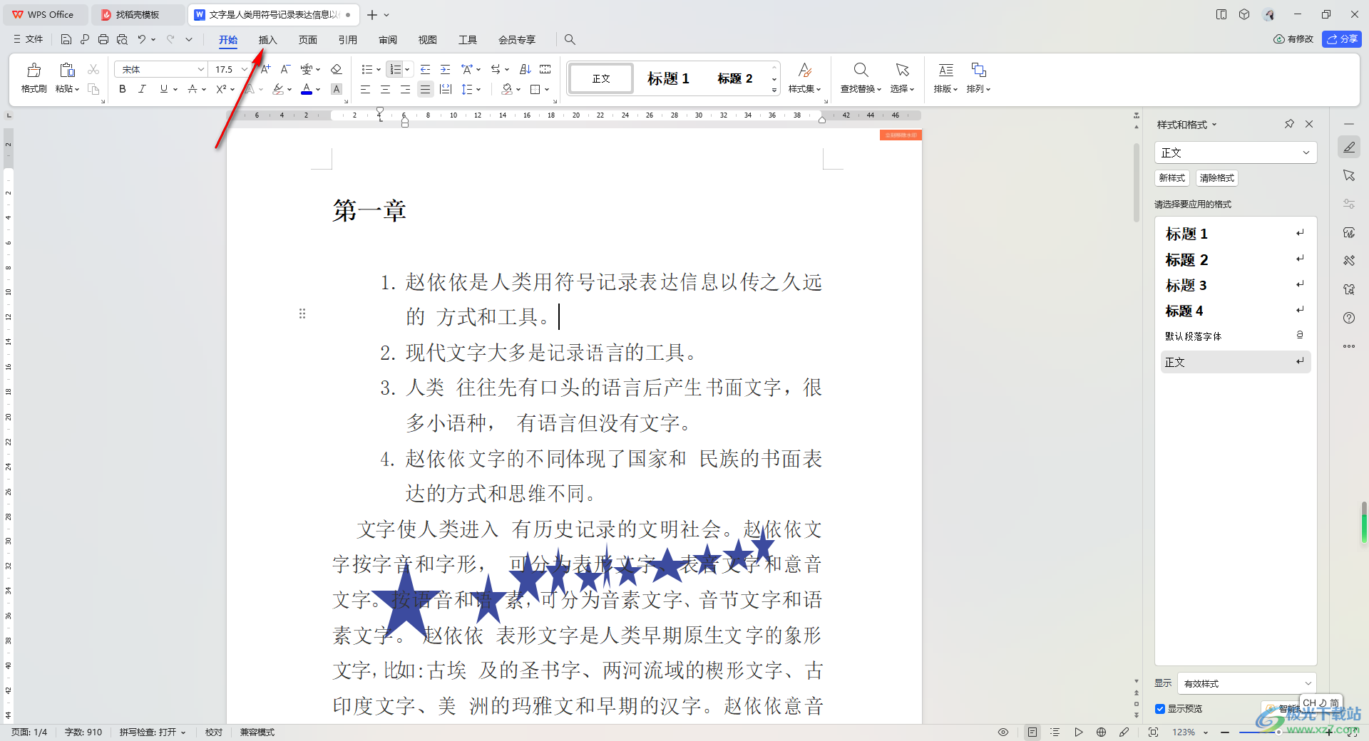
Task: Click the 有修改 status button
Action: (x=1293, y=39)
